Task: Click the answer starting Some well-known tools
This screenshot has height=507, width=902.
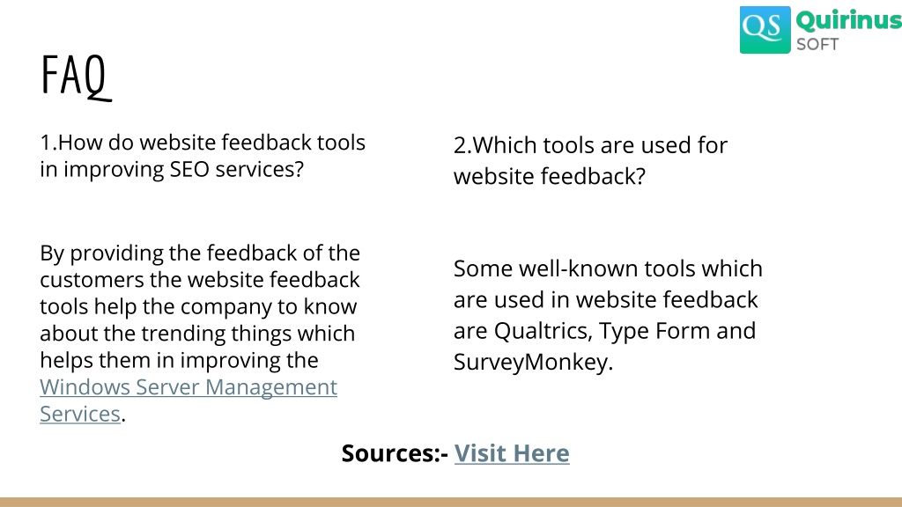Action: (x=608, y=315)
